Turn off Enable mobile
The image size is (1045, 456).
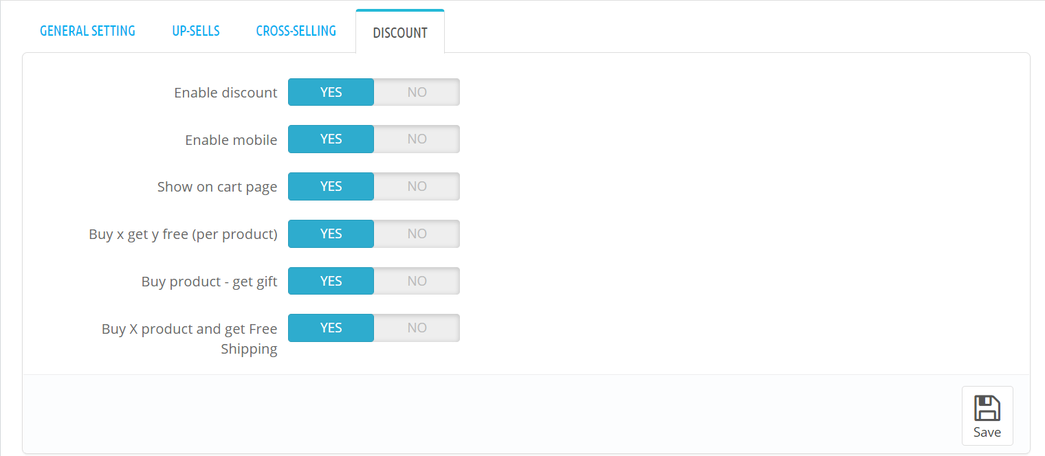[417, 139]
